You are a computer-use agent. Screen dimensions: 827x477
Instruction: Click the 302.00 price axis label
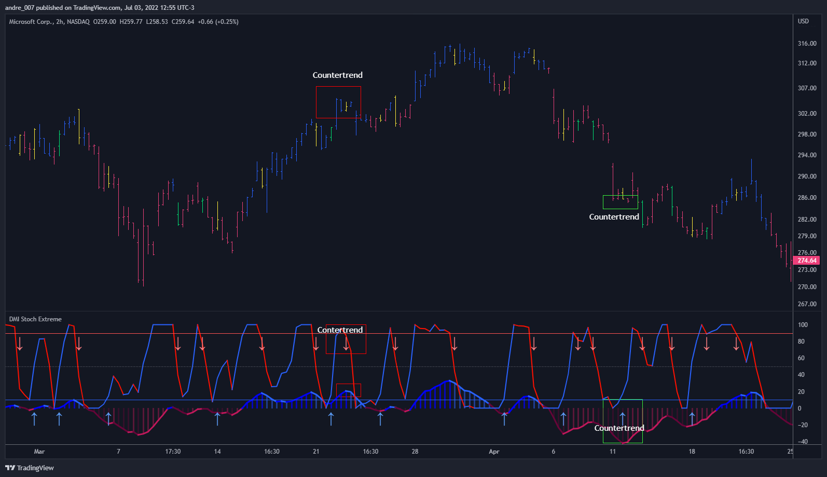pos(807,114)
